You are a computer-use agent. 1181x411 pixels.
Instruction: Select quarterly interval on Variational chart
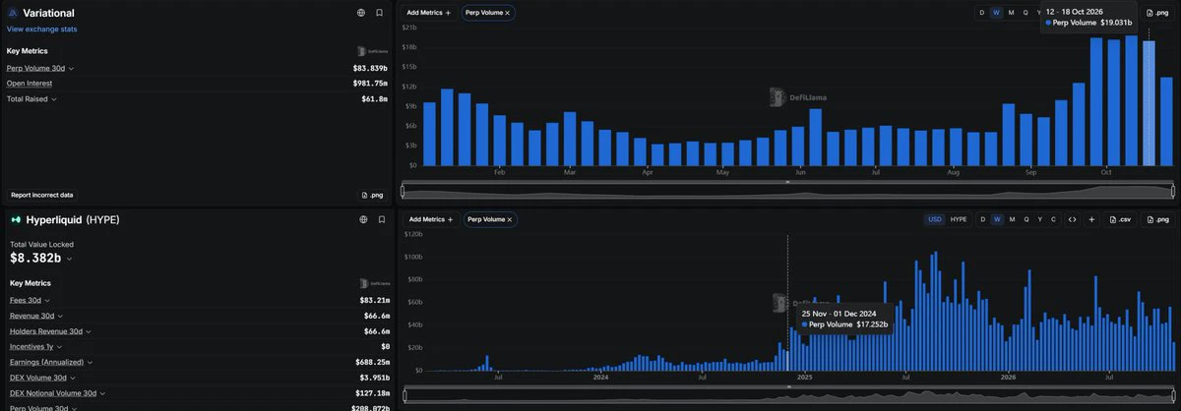[1026, 13]
